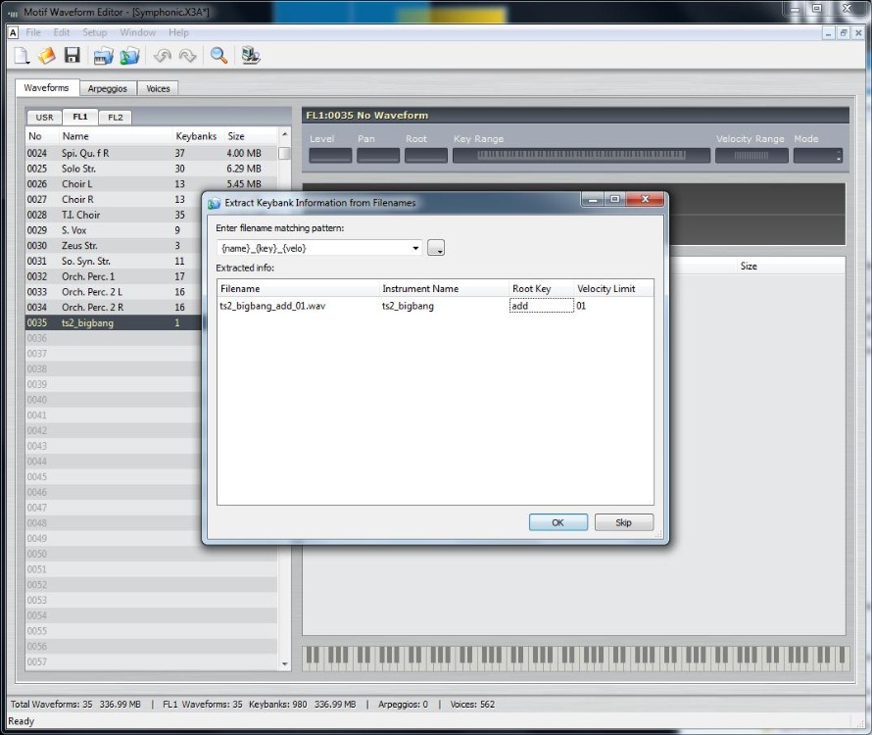Click the small button beside pattern field

point(436,248)
